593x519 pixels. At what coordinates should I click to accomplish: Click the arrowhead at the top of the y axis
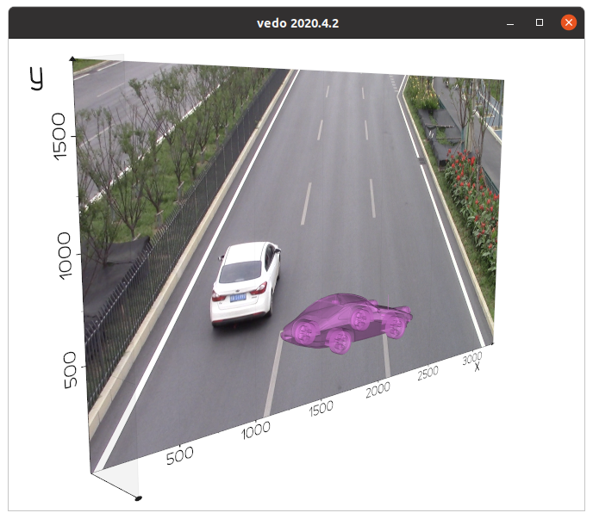point(72,59)
